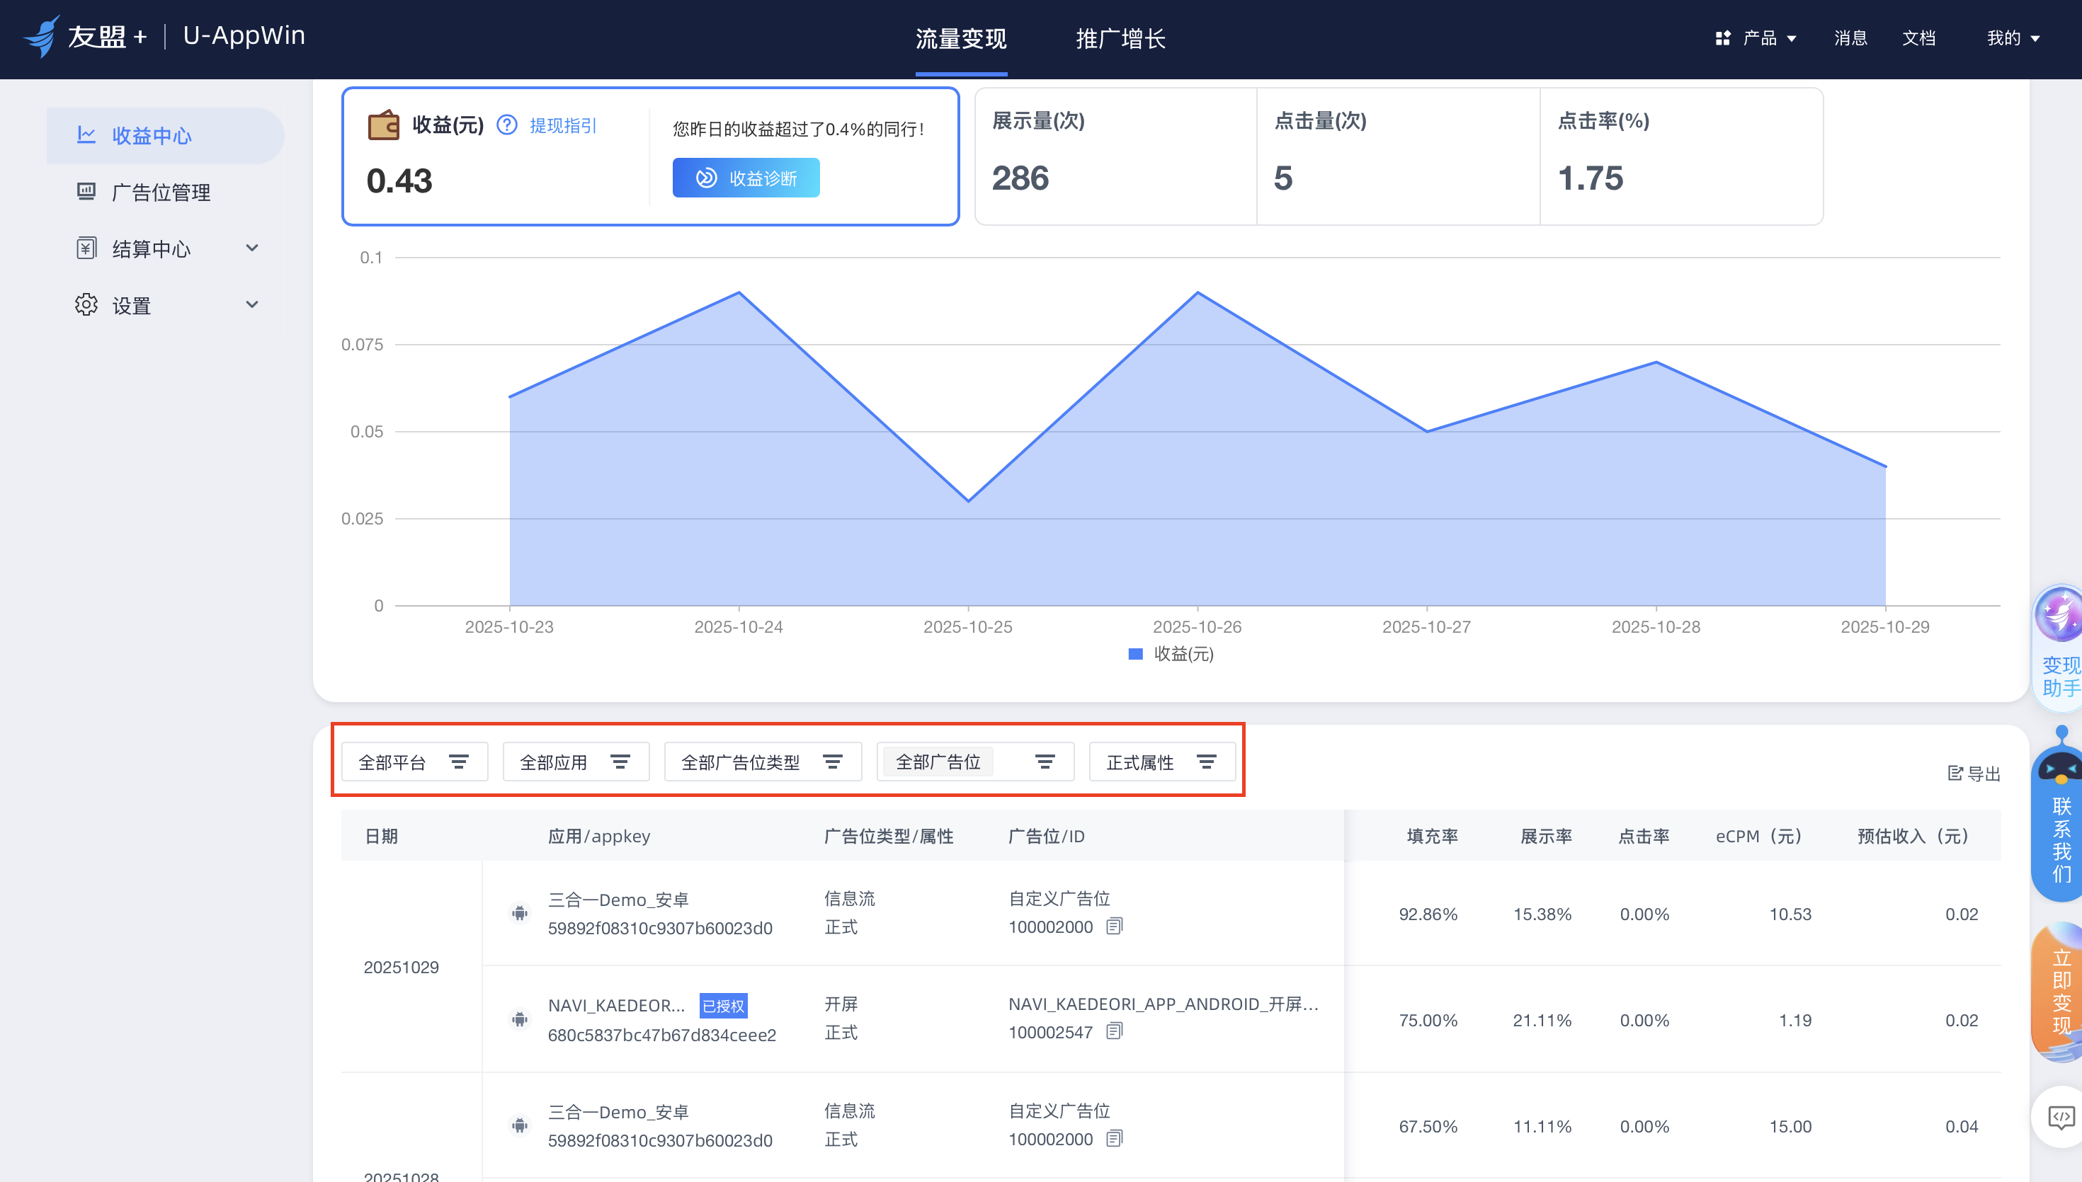Open the 产品 dropdown in the header

point(1756,38)
